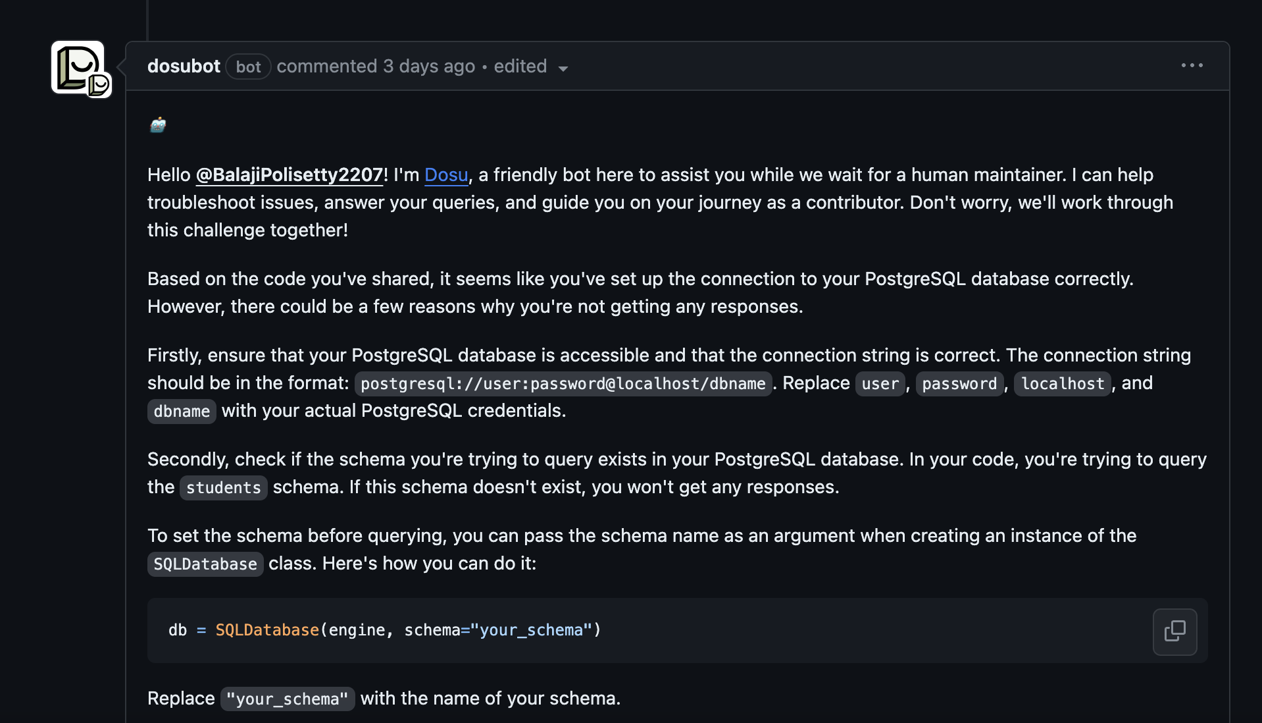This screenshot has width=1262, height=723.
Task: Click the inline "dbname" code tag
Action: [x=182, y=412]
